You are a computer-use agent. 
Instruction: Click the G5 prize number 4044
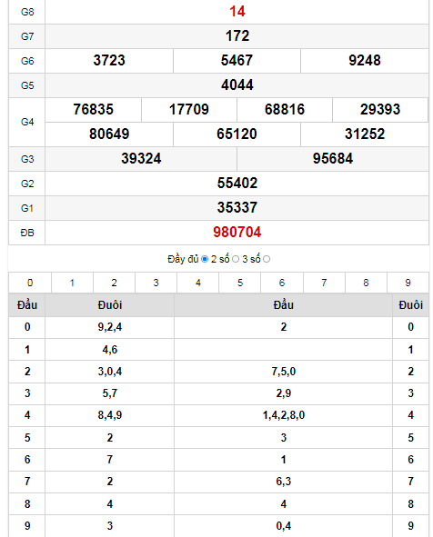pyautogui.click(x=237, y=85)
